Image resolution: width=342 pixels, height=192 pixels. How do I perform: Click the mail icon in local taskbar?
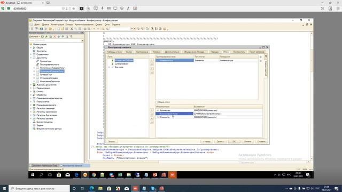(127, 188)
